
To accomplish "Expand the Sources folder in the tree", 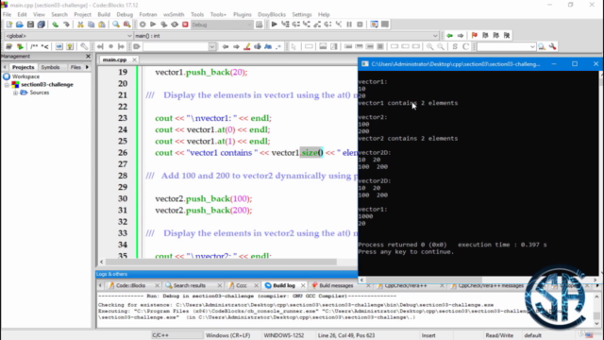I will 15,93.
